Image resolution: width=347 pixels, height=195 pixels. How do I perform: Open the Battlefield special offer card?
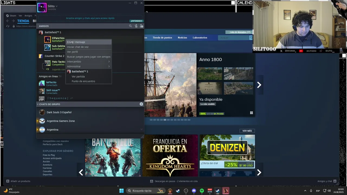point(113,157)
